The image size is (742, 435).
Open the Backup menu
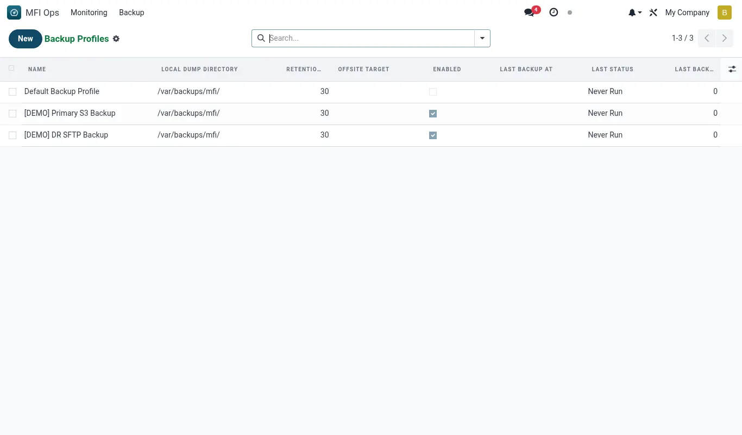click(131, 13)
